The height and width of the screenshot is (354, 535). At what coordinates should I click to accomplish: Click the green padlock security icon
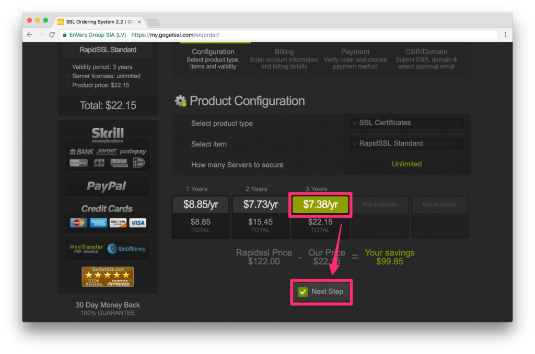coord(65,35)
